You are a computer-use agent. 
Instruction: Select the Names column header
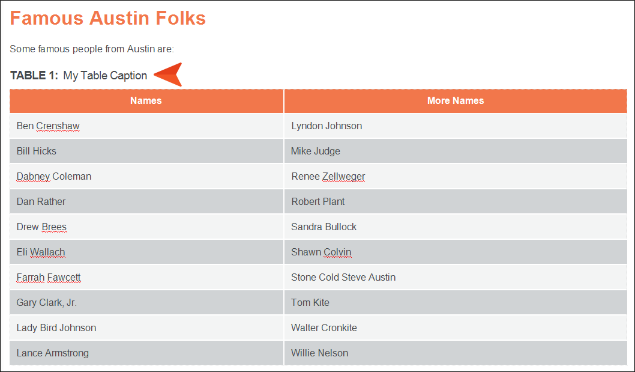(146, 100)
